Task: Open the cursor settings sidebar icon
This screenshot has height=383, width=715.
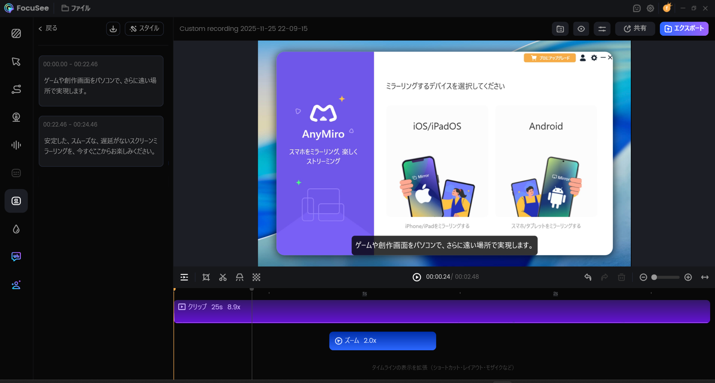Action: pos(16,61)
